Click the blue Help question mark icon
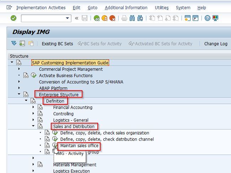 click(207, 18)
